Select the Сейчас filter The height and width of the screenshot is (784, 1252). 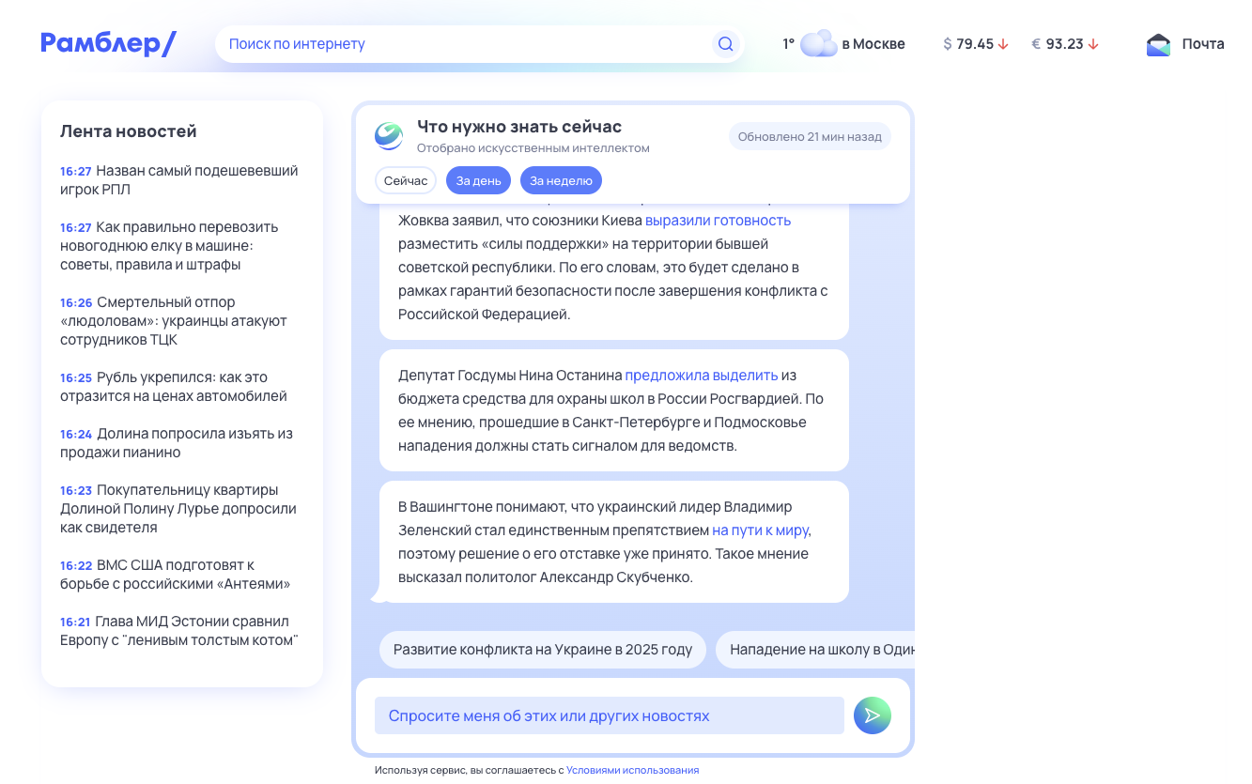pos(406,179)
